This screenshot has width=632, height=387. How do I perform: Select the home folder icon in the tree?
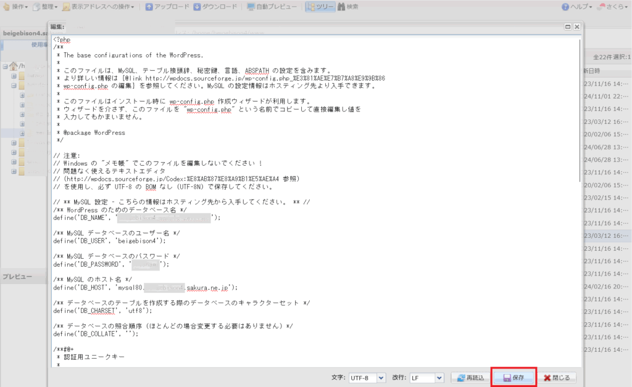point(14,65)
